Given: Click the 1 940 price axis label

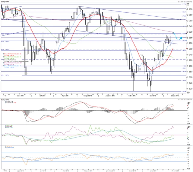Looking at the screenshot, I should coord(189,54).
